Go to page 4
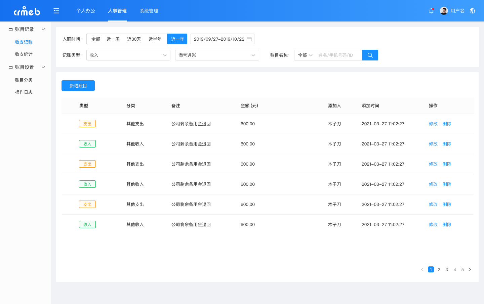The width and height of the screenshot is (484, 304). point(455,269)
